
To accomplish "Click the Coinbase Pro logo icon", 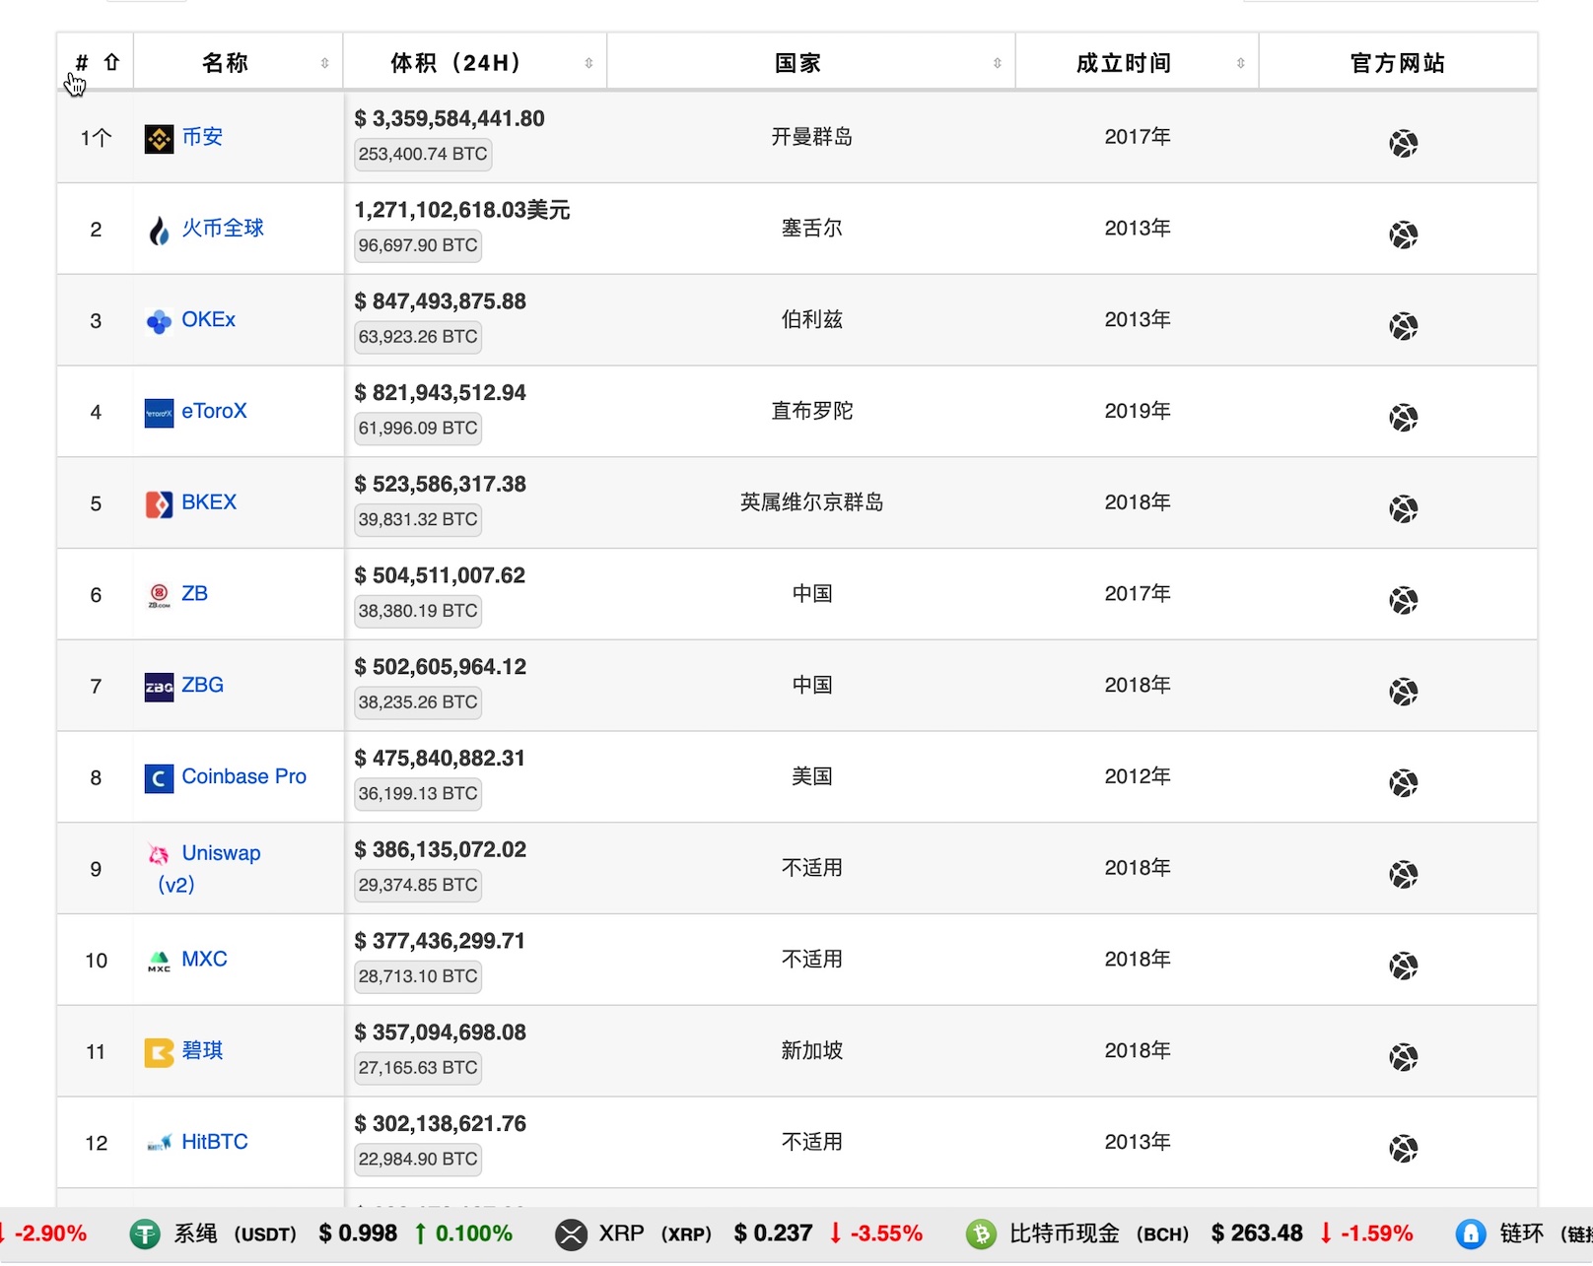I will tap(159, 778).
